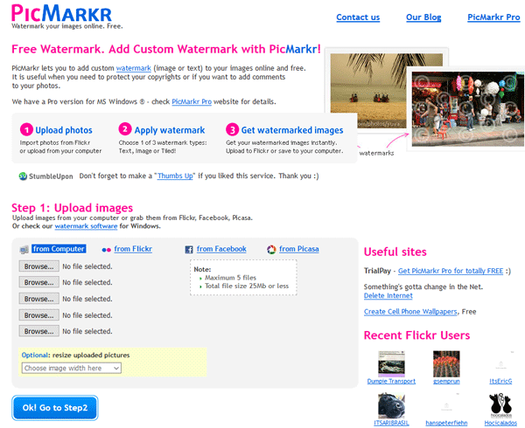Screen dimensions: 525x428
Task: Select the from Computer tab
Action: click(x=59, y=249)
